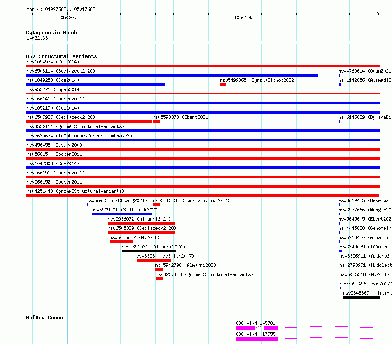Click the nsv5499865 (ByrskaBishop2022) label
The width and height of the screenshot is (392, 344).
coord(258,80)
